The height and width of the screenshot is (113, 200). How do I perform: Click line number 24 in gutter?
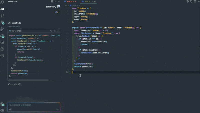67,72
